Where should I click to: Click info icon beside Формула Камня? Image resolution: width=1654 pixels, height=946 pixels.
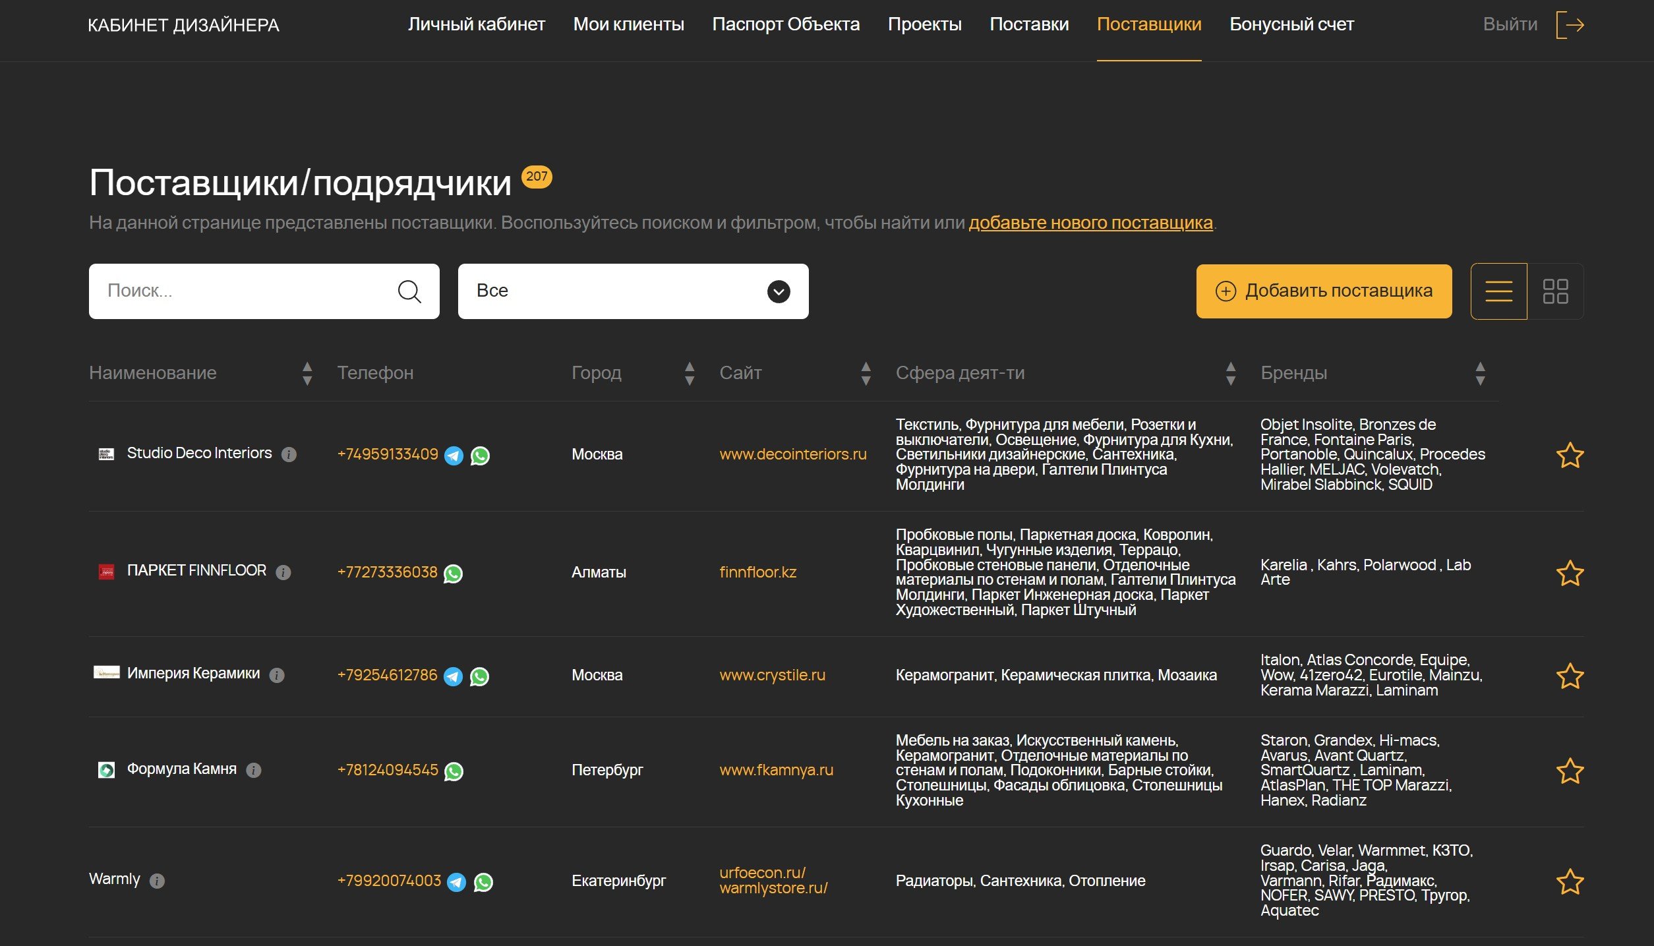[x=254, y=770]
